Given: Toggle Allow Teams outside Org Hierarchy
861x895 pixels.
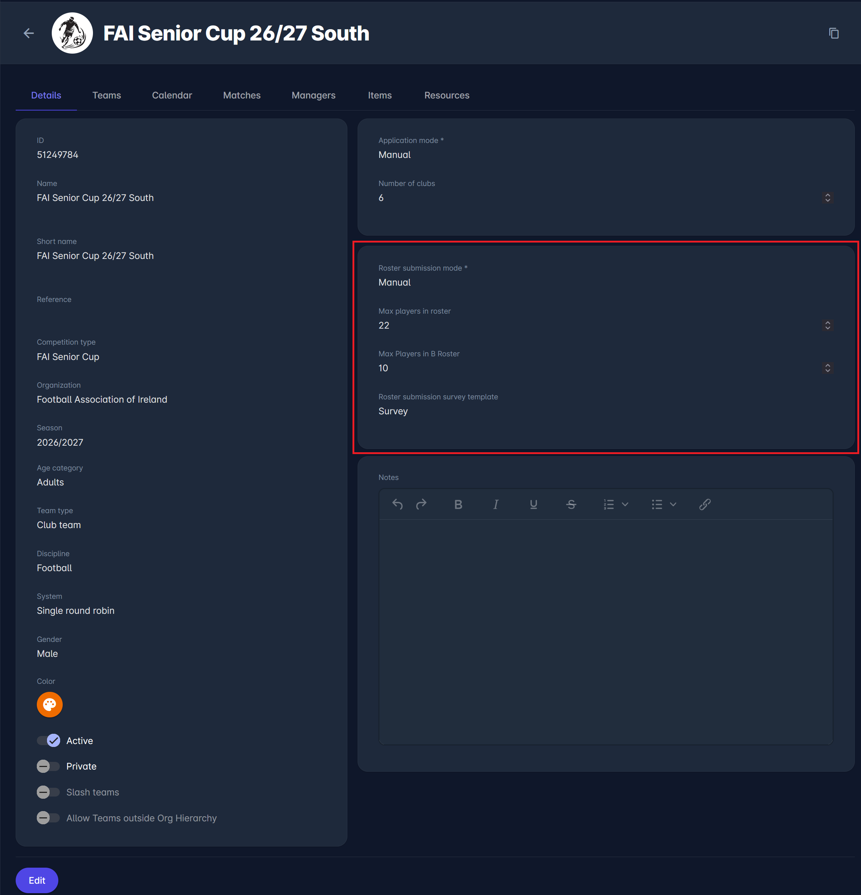Looking at the screenshot, I should click(x=48, y=818).
